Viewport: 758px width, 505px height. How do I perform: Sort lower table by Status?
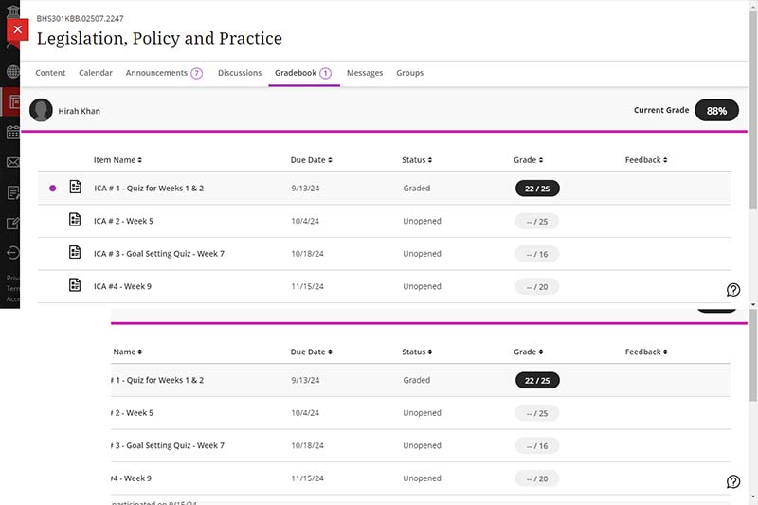(x=417, y=352)
